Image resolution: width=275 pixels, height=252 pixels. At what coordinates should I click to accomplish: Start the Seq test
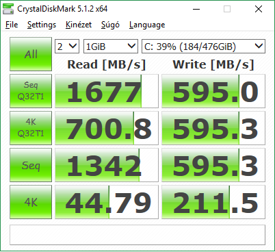tap(31, 165)
